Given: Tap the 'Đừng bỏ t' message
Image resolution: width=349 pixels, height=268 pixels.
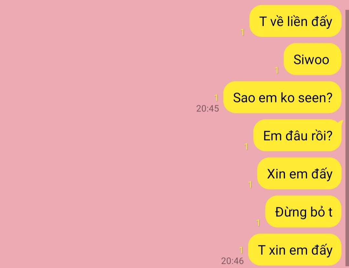Looking at the screenshot, I should [303, 211].
